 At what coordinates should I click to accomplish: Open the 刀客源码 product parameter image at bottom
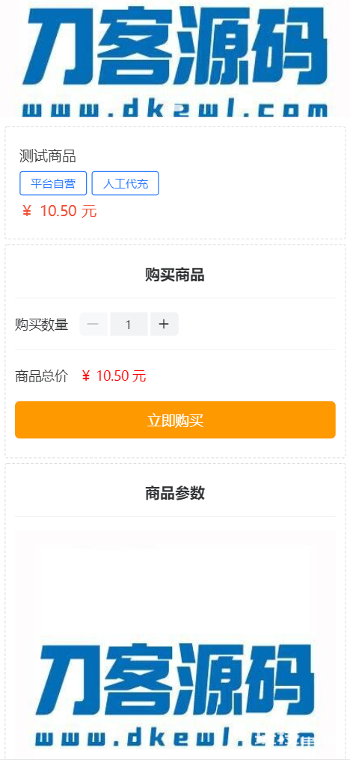175,645
